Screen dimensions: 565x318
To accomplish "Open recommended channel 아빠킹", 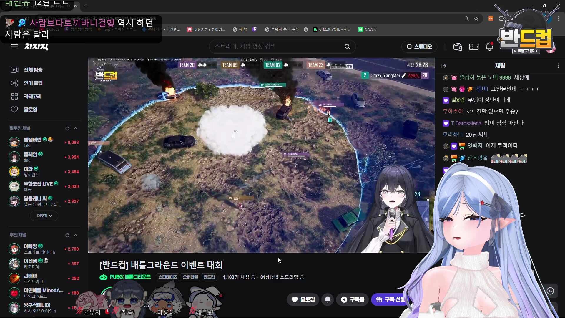I will (x=44, y=249).
